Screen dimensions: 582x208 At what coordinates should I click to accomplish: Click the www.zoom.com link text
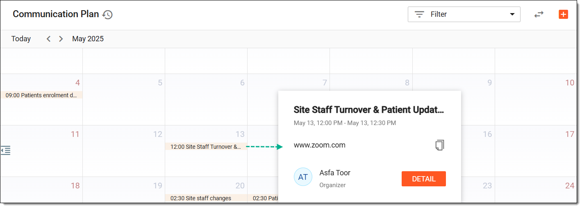coord(320,145)
